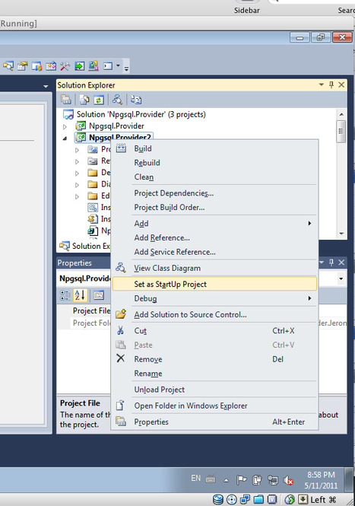Click rightmost Solution Explorer toolbar icon
The width and height of the screenshot is (355, 506).
tap(136, 100)
